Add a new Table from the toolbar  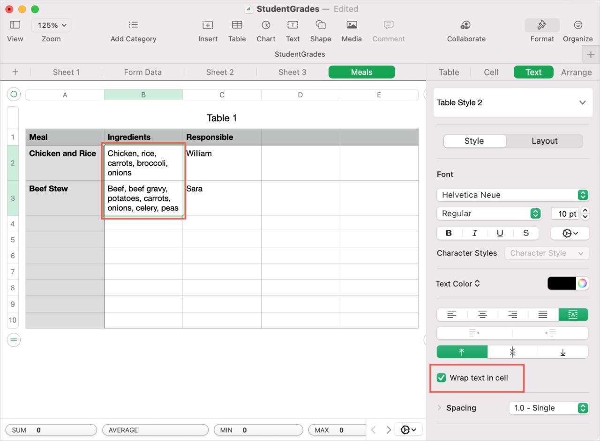click(237, 25)
